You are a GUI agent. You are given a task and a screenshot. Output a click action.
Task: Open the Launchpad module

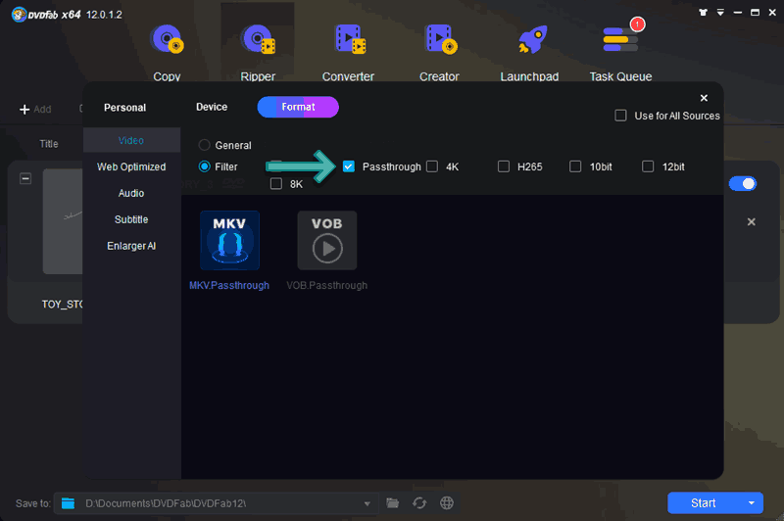[529, 53]
